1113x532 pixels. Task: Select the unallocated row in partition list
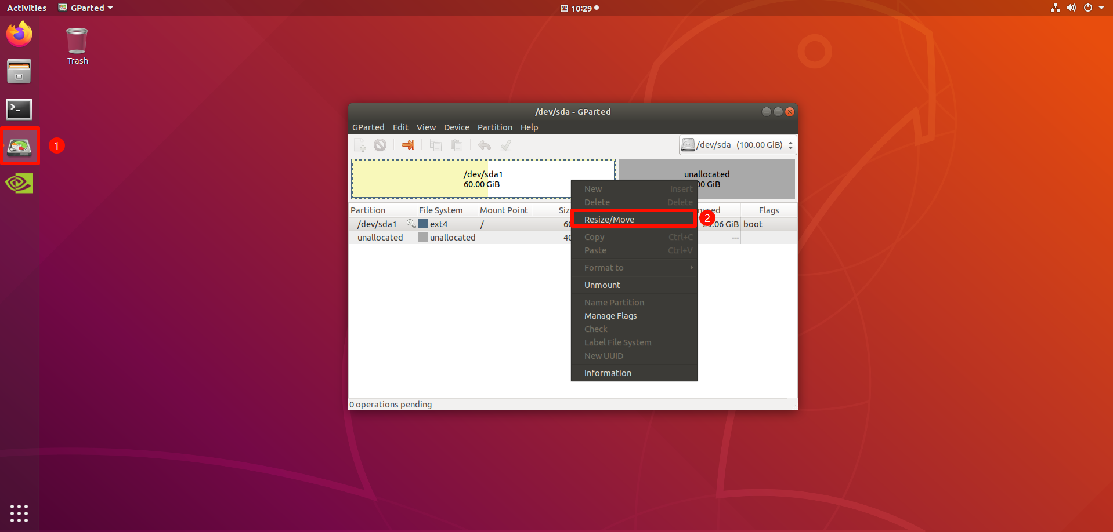click(381, 238)
